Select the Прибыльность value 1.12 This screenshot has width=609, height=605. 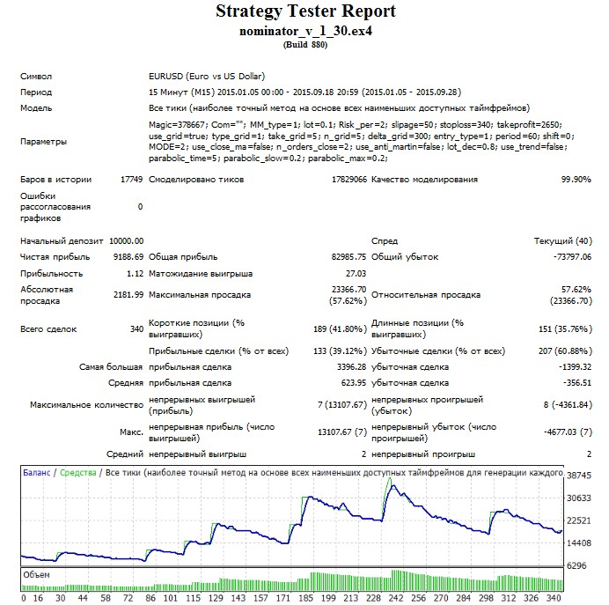click(x=135, y=274)
